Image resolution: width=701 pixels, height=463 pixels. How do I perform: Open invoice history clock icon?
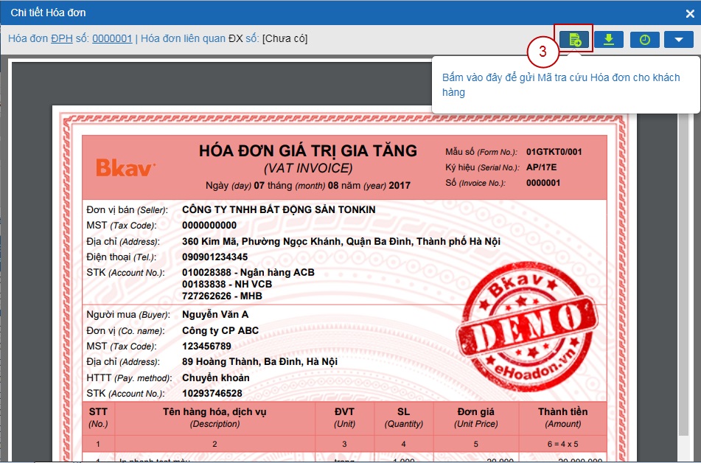tap(644, 39)
